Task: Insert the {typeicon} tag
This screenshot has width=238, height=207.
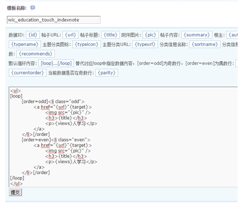Action: 86,44
